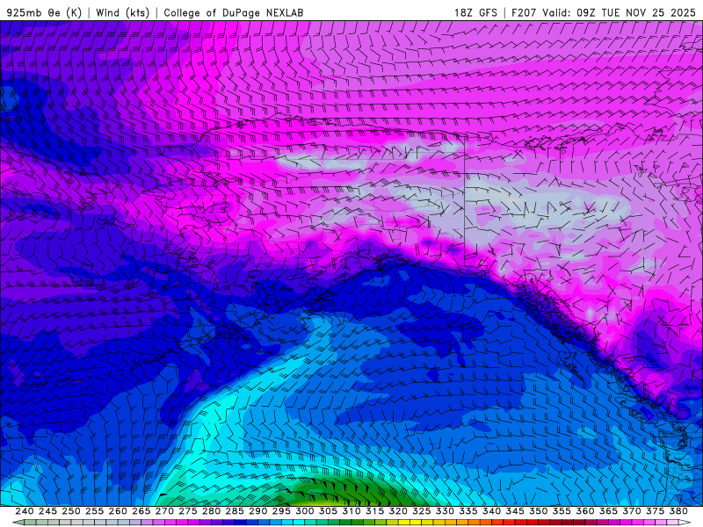Select the 290 value on color scale
Viewport: 703px width, 527px height.
257,511
